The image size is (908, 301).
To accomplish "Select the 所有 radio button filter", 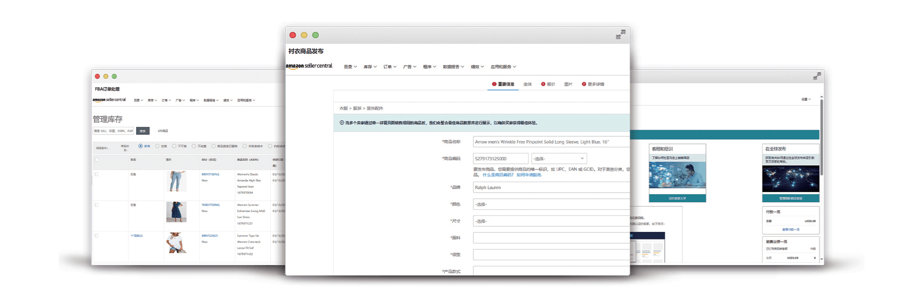I will [x=140, y=146].
